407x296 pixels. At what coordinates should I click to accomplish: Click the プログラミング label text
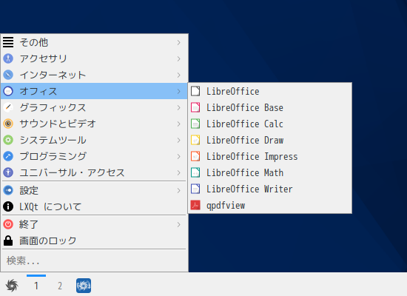tap(53, 156)
